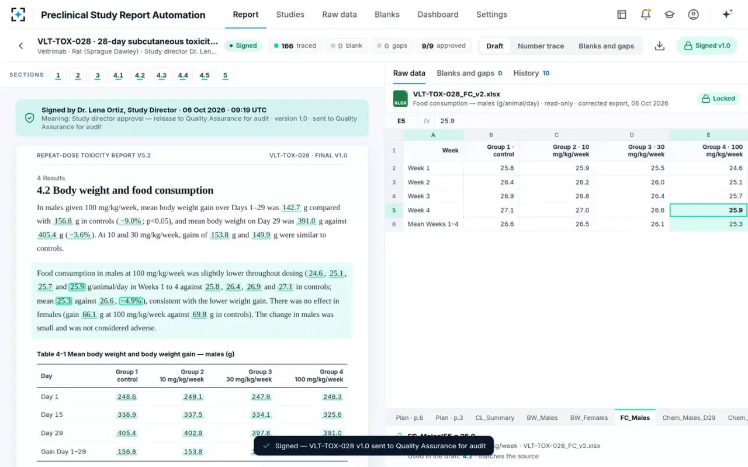Select the Draft view toggle

coord(494,46)
